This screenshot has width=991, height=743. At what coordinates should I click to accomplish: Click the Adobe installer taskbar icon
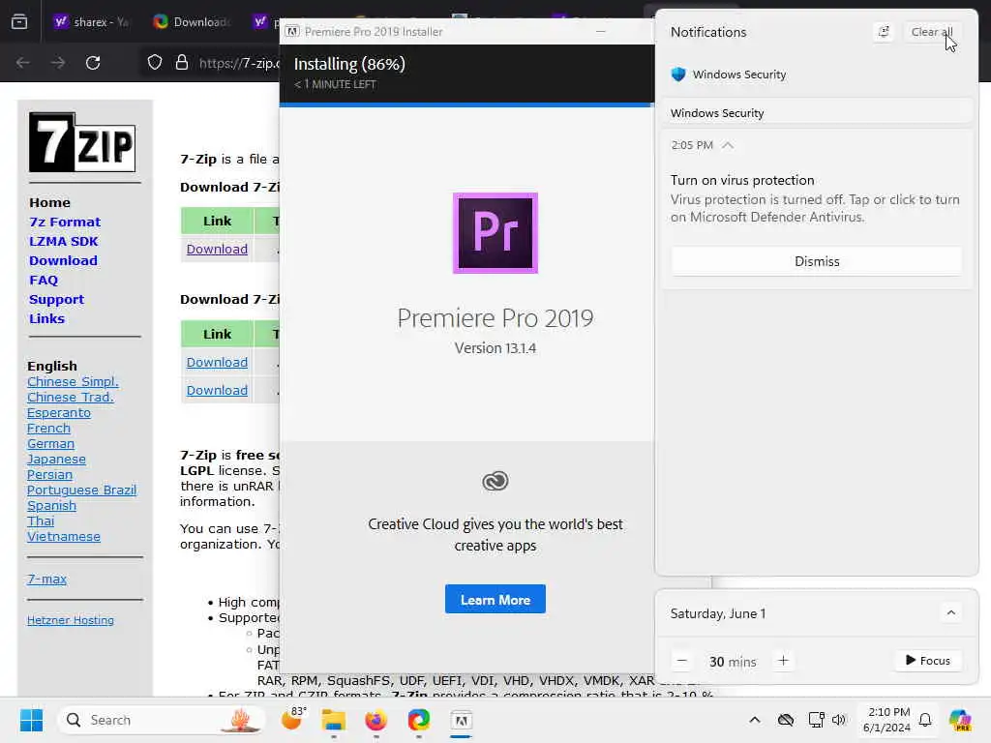(462, 720)
